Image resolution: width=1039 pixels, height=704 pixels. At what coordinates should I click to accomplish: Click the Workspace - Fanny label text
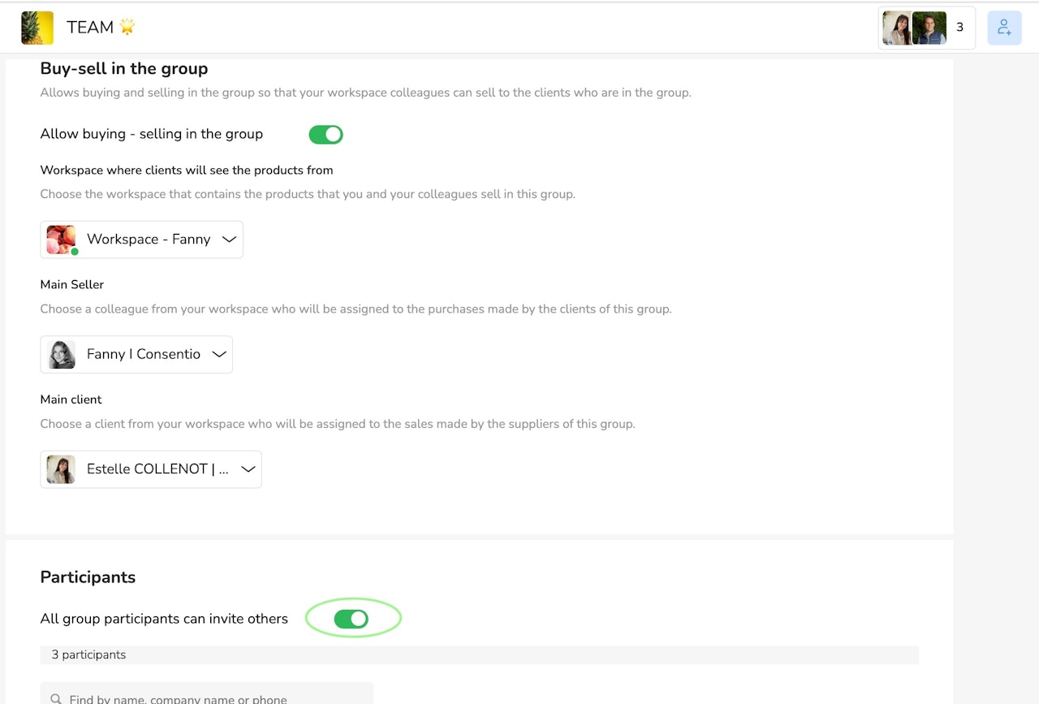[x=149, y=240]
